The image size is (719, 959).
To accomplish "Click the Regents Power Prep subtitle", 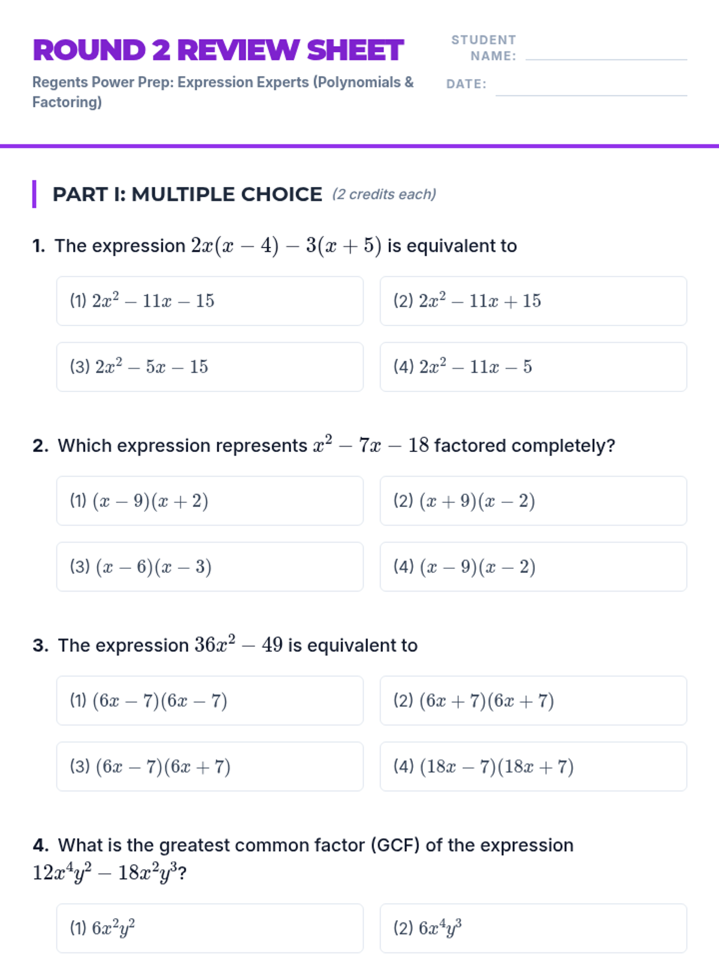I will pos(223,92).
